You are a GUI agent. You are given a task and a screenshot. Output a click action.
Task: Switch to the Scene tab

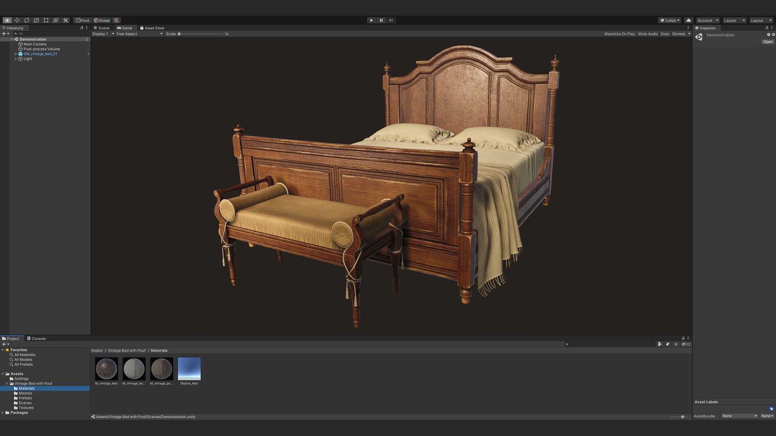(x=101, y=28)
